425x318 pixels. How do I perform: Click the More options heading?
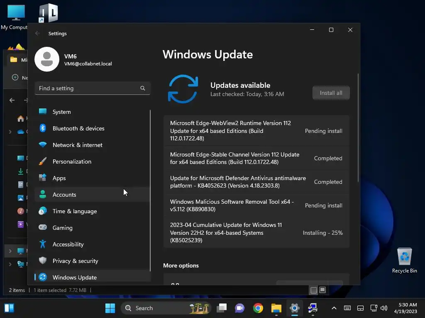tap(181, 265)
